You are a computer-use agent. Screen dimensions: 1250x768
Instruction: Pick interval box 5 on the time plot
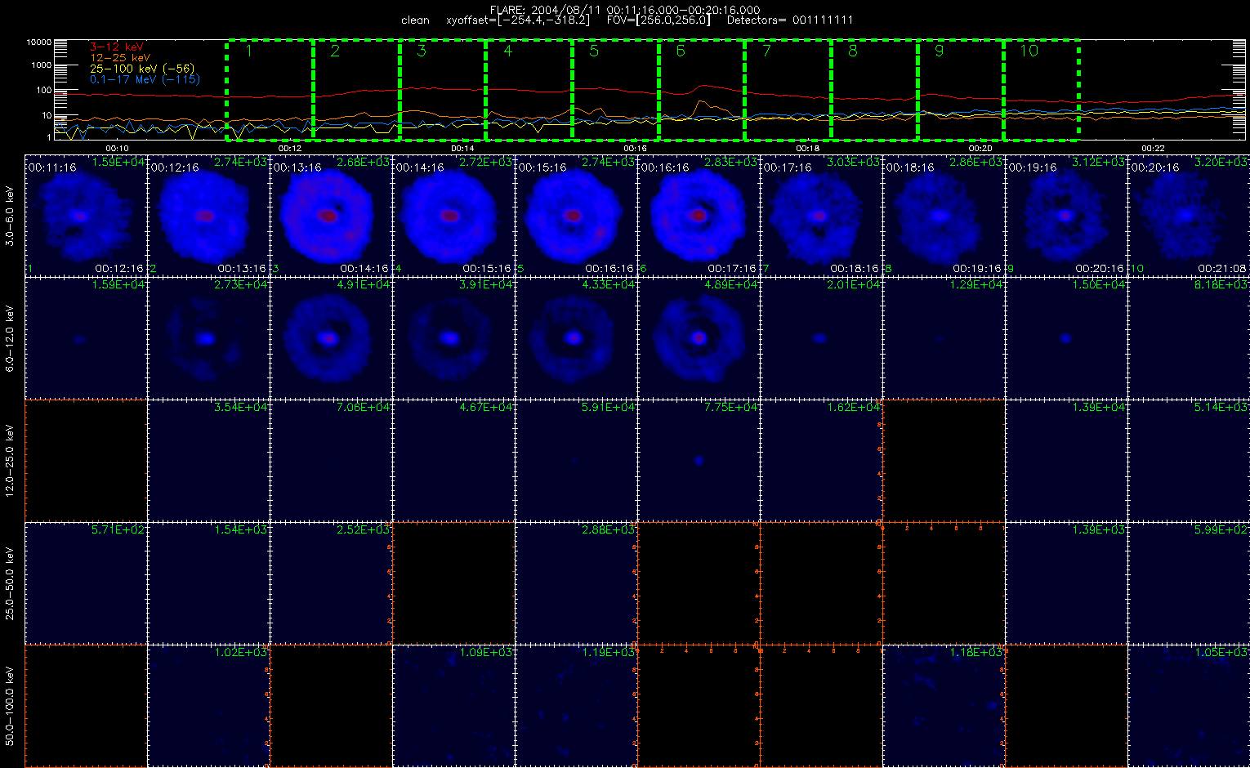pyautogui.click(x=615, y=90)
